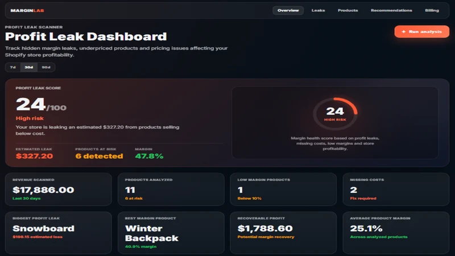
Task: Click the Profit Leak Dashboard heading
Action: 86,36
